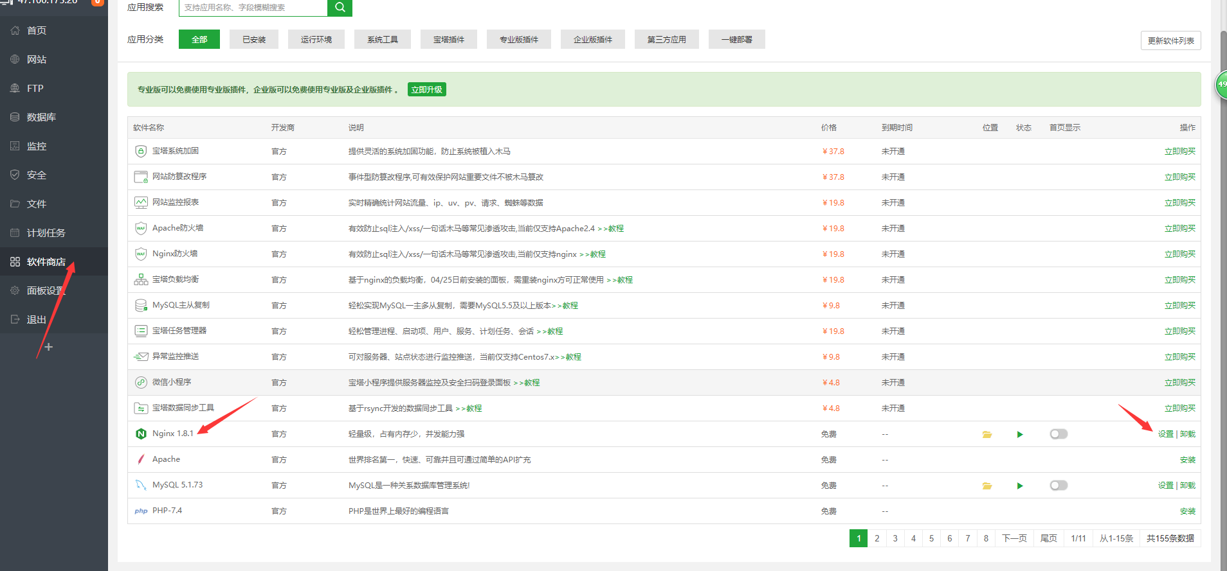
Task: Click the 面板设置 gear icon in sidebar
Action: click(15, 290)
